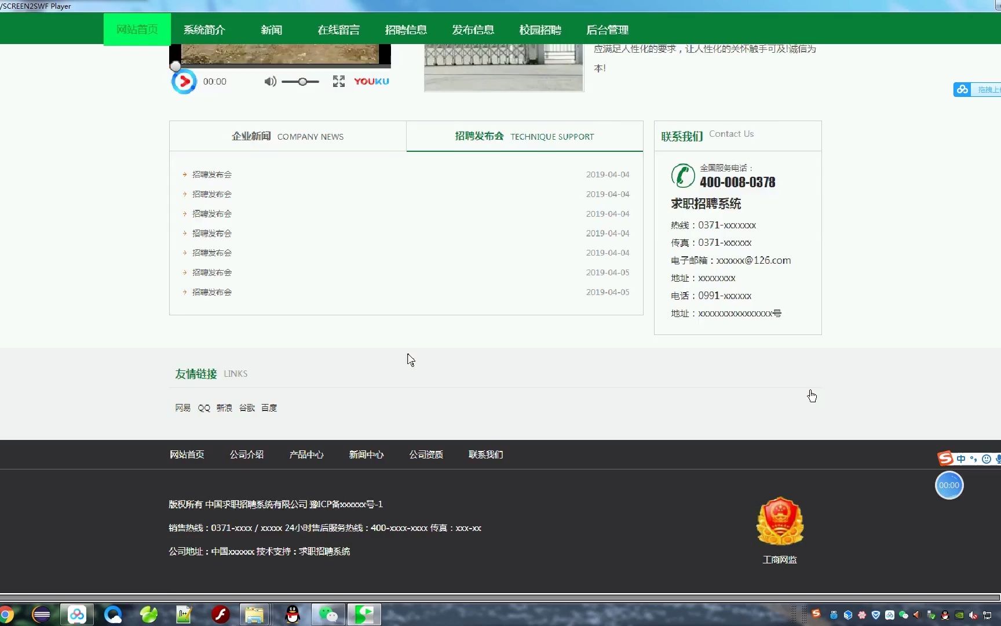The height and width of the screenshot is (626, 1001).
Task: Switch to the 企业新闻 COMPANY NEWS tab
Action: click(287, 136)
